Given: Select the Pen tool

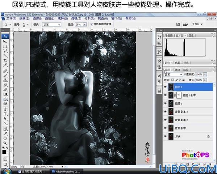Looking at the screenshot, I should [5, 109].
